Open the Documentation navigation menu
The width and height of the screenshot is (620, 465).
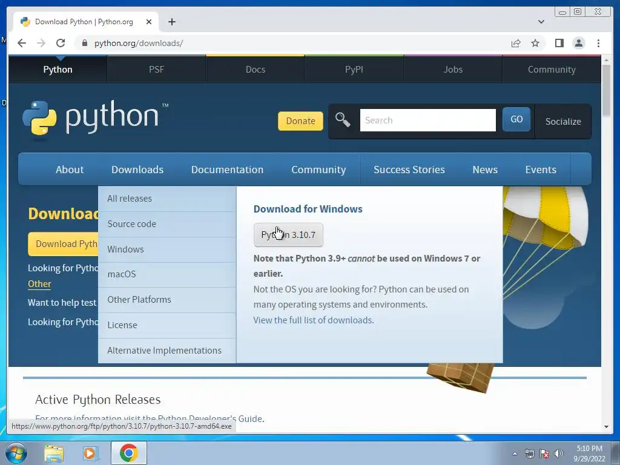[x=227, y=170]
